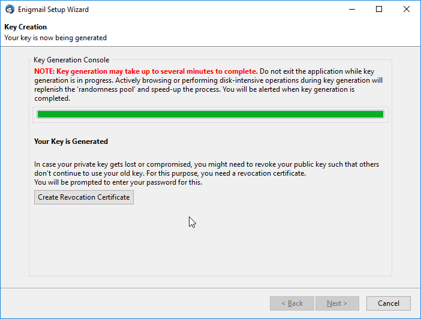
Task: Click Create Revocation Certificate button
Action: pyautogui.click(x=84, y=197)
